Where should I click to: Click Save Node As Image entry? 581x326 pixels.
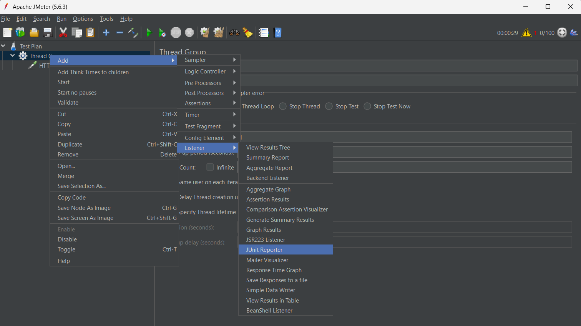tap(84, 208)
